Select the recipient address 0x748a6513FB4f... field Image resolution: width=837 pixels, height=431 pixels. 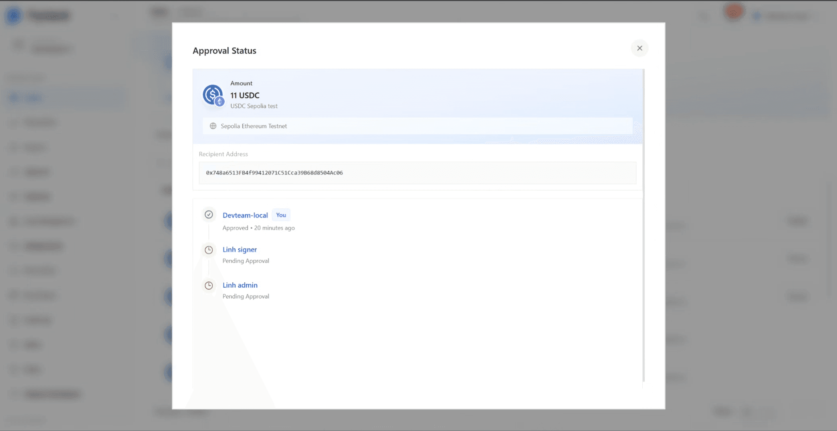[417, 173]
